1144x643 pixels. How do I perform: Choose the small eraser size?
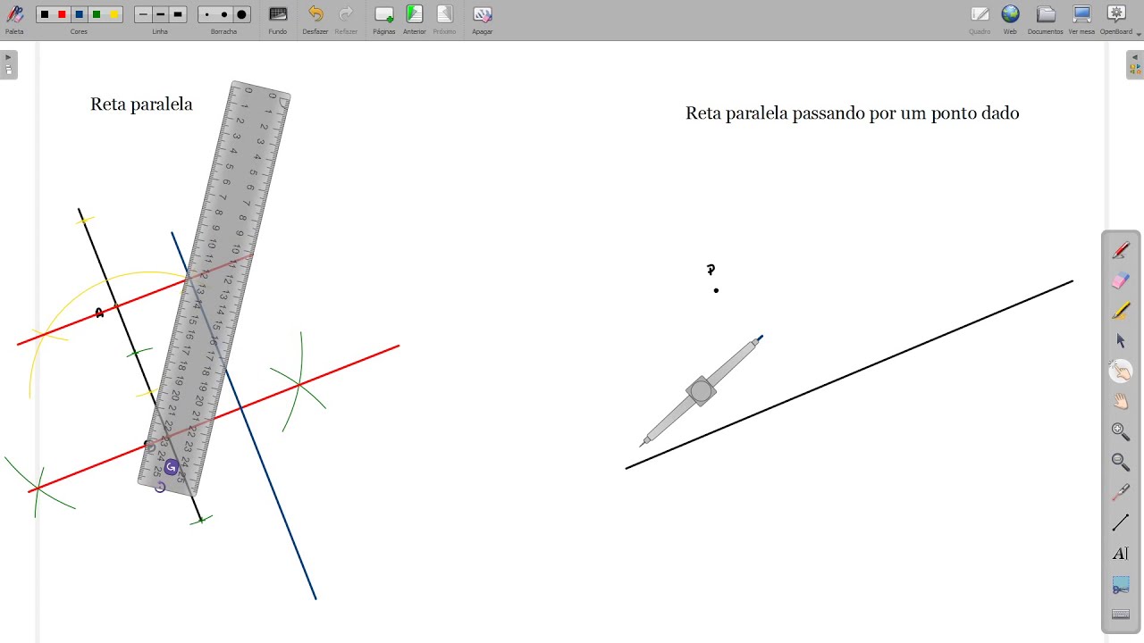pyautogui.click(x=206, y=14)
